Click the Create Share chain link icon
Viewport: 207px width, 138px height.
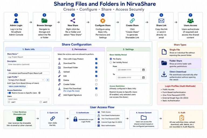[x=132, y=21]
